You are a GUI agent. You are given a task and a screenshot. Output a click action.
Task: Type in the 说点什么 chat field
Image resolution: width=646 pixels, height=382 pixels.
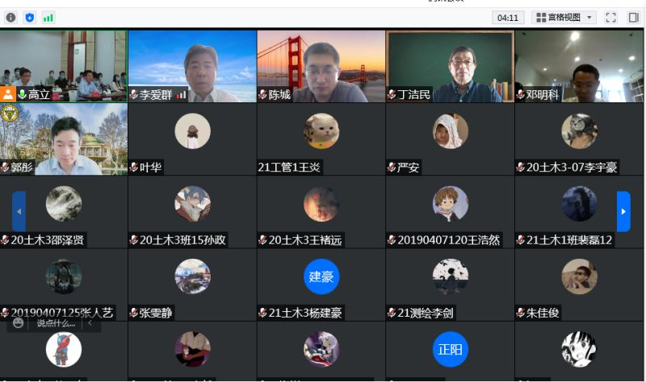[56, 323]
